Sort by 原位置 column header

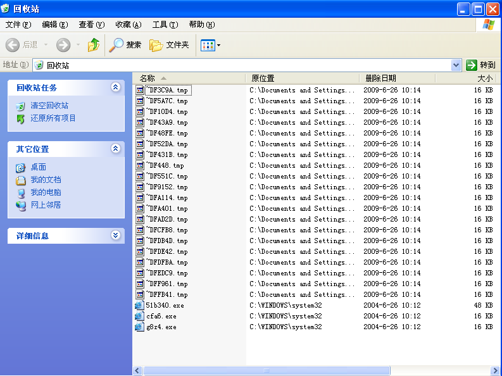point(302,78)
